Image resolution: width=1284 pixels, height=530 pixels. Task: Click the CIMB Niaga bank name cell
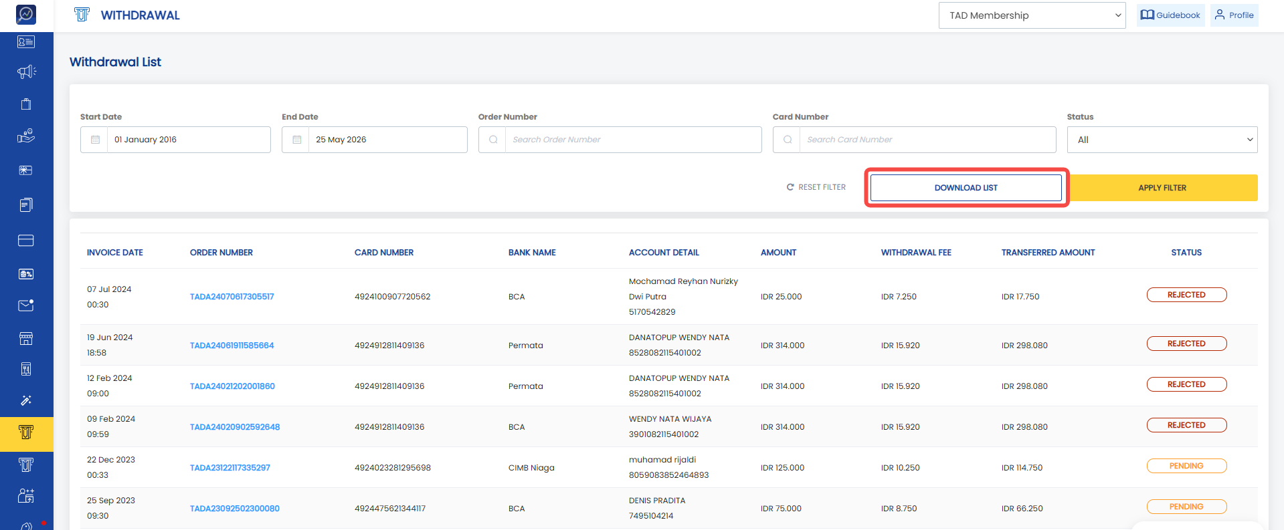531,468
